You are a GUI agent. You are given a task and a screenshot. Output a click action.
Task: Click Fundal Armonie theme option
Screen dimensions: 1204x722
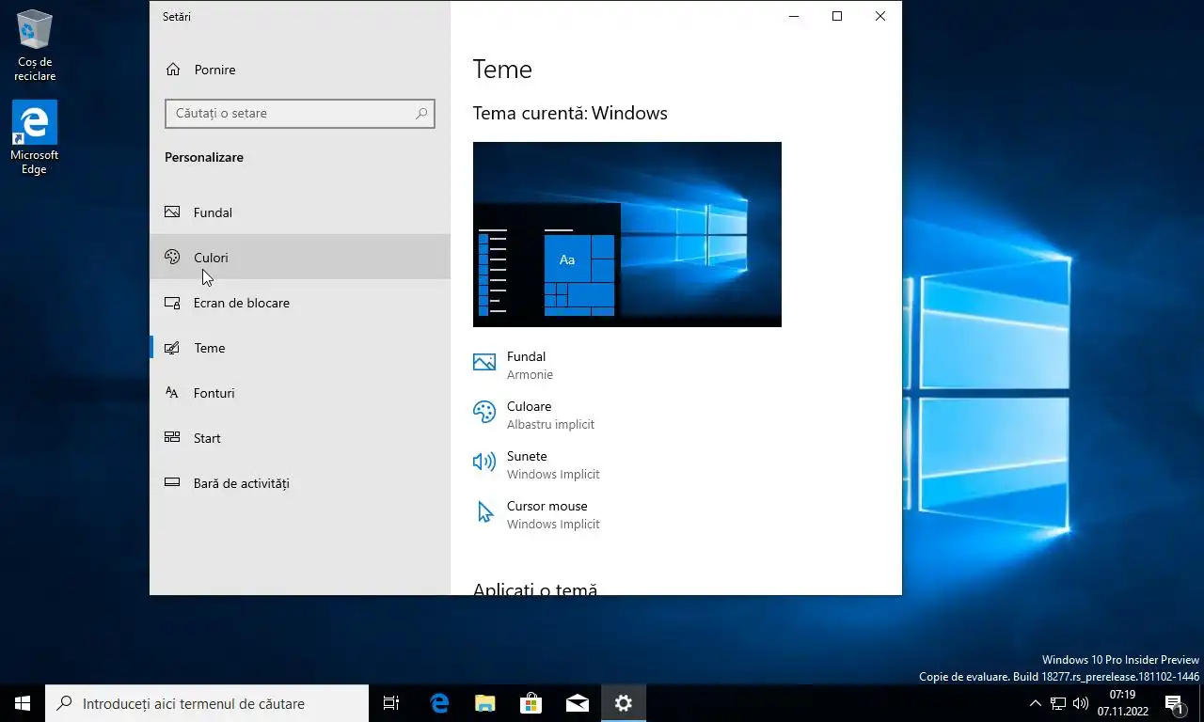coord(514,365)
